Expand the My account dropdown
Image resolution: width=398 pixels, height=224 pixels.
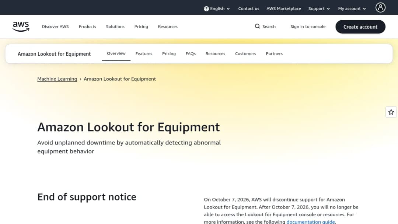[352, 8]
